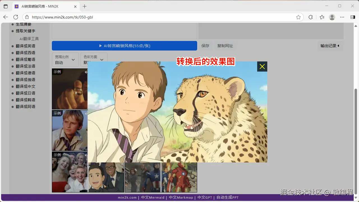Refresh the current browser page

point(16,17)
